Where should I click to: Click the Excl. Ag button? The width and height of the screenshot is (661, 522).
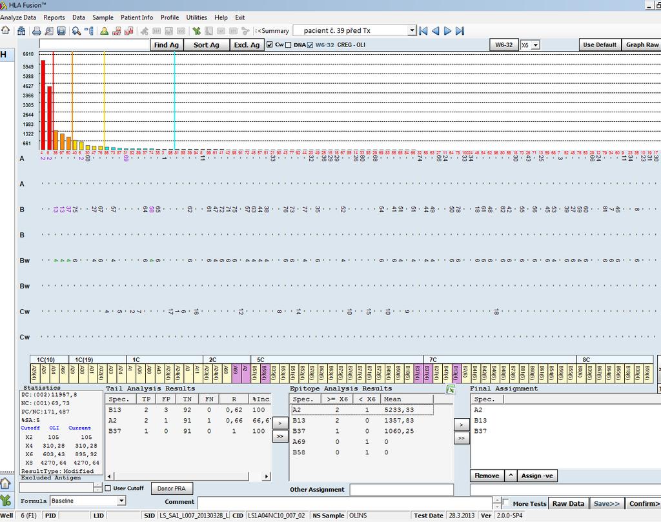[x=247, y=45]
